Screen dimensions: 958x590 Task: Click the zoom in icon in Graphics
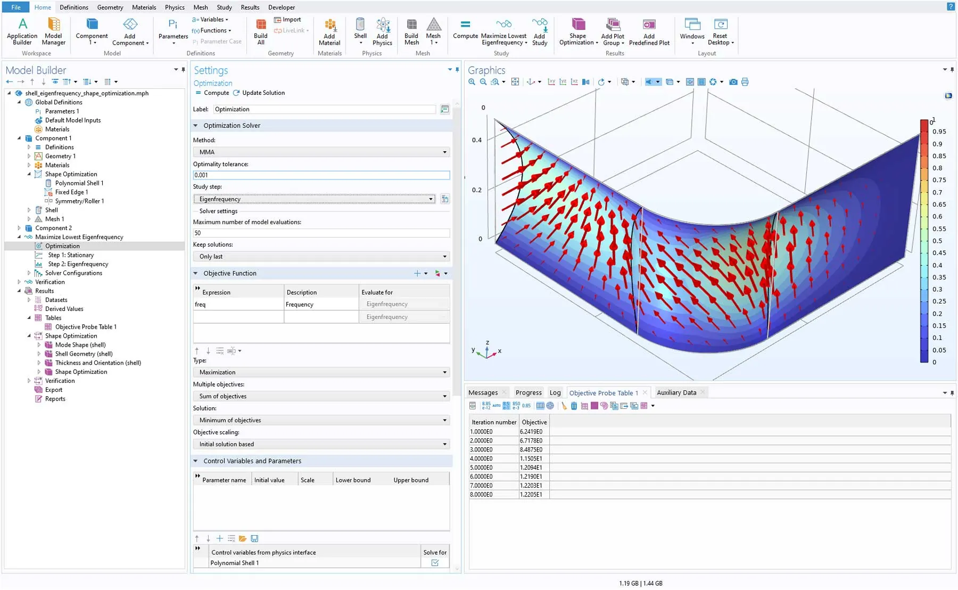click(x=472, y=82)
